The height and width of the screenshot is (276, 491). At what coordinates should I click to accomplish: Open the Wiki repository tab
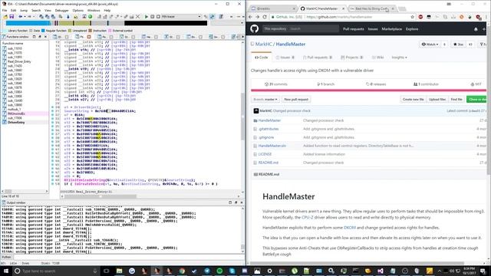(x=377, y=58)
